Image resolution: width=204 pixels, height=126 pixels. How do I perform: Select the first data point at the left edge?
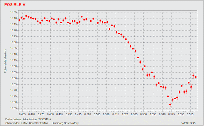pos(19,20)
